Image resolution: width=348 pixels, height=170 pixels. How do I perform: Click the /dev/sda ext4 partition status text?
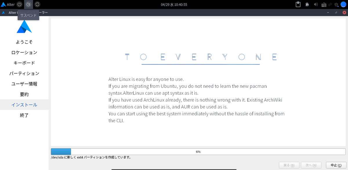click(x=91, y=158)
